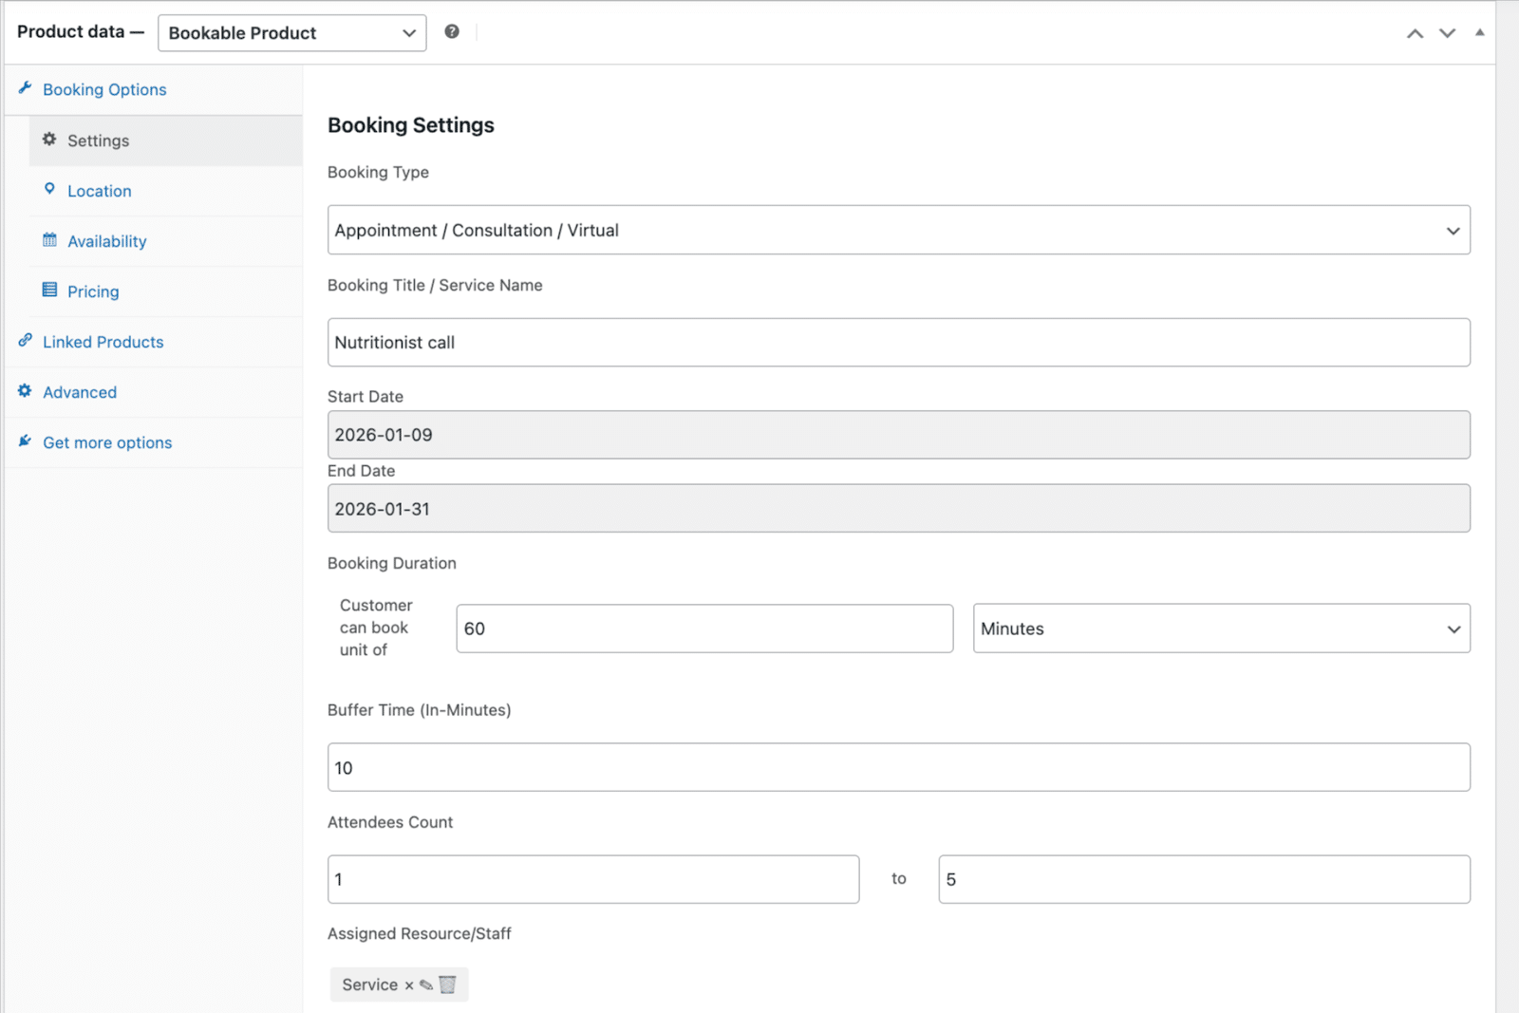The image size is (1519, 1013).
Task: Select the Settings sub-tab
Action: [x=166, y=141]
